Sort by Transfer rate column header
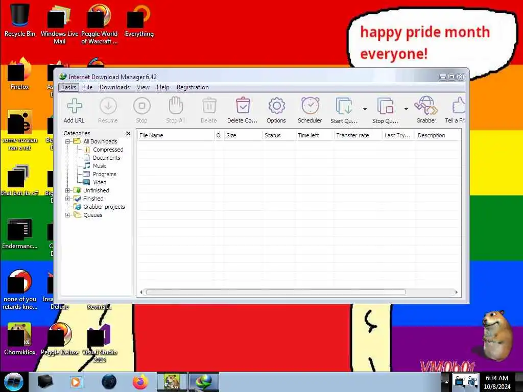The width and height of the screenshot is (523, 392). coord(358,135)
